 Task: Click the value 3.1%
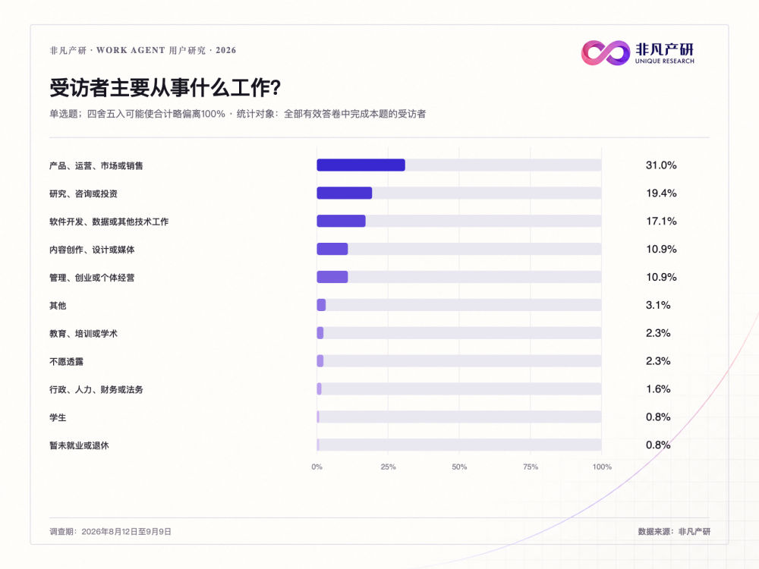(x=658, y=305)
